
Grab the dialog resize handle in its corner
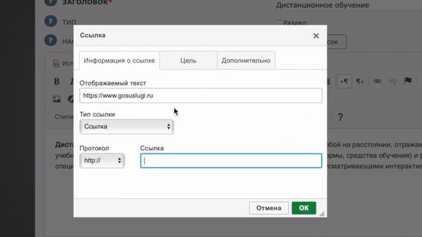click(x=322, y=213)
